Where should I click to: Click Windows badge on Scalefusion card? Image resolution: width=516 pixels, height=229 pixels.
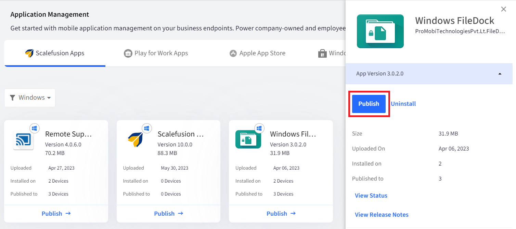click(147, 128)
